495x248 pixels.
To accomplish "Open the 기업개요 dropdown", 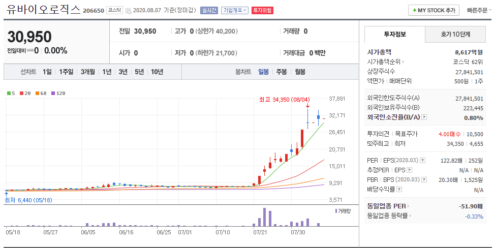I will click(235, 10).
